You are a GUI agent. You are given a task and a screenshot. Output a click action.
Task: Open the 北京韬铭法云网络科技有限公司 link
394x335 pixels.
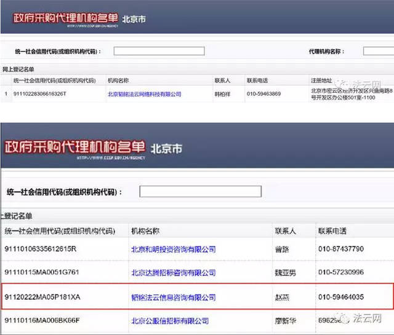[x=145, y=94]
